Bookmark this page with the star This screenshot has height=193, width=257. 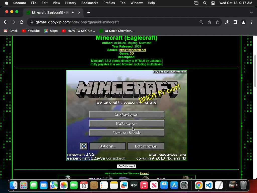click(217, 22)
